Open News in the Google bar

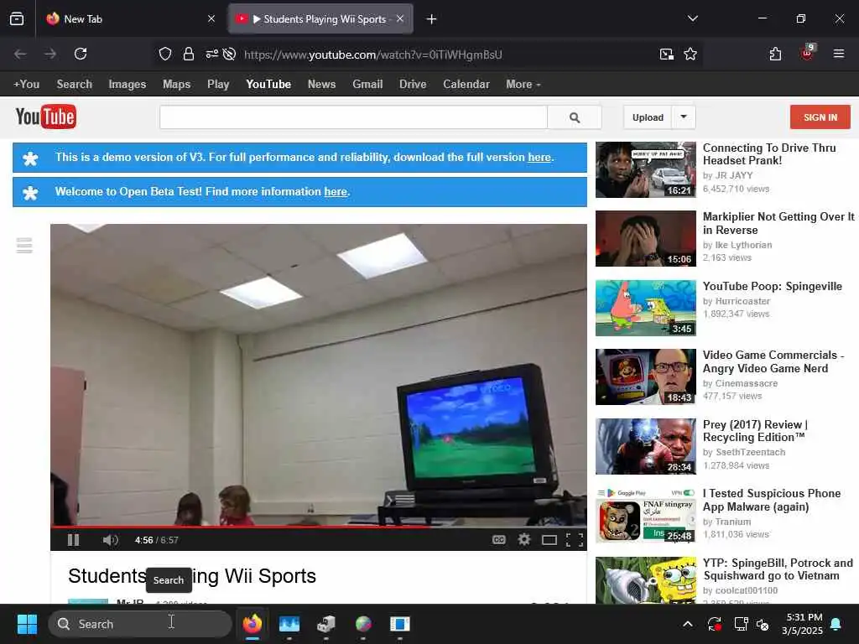point(321,85)
